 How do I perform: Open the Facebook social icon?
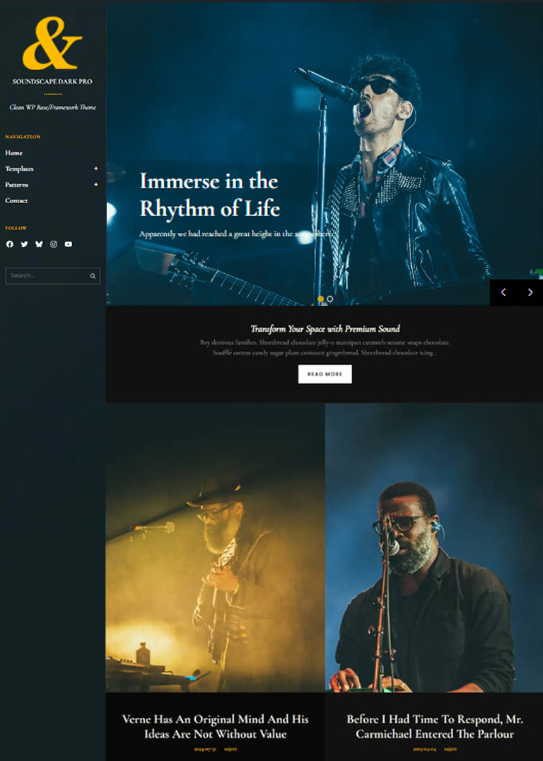[10, 244]
